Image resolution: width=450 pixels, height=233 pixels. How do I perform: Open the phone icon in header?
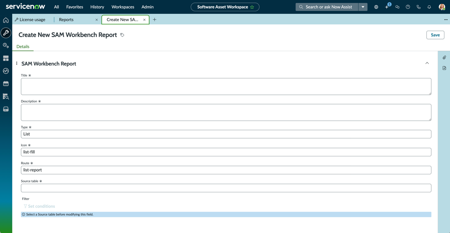point(418,7)
